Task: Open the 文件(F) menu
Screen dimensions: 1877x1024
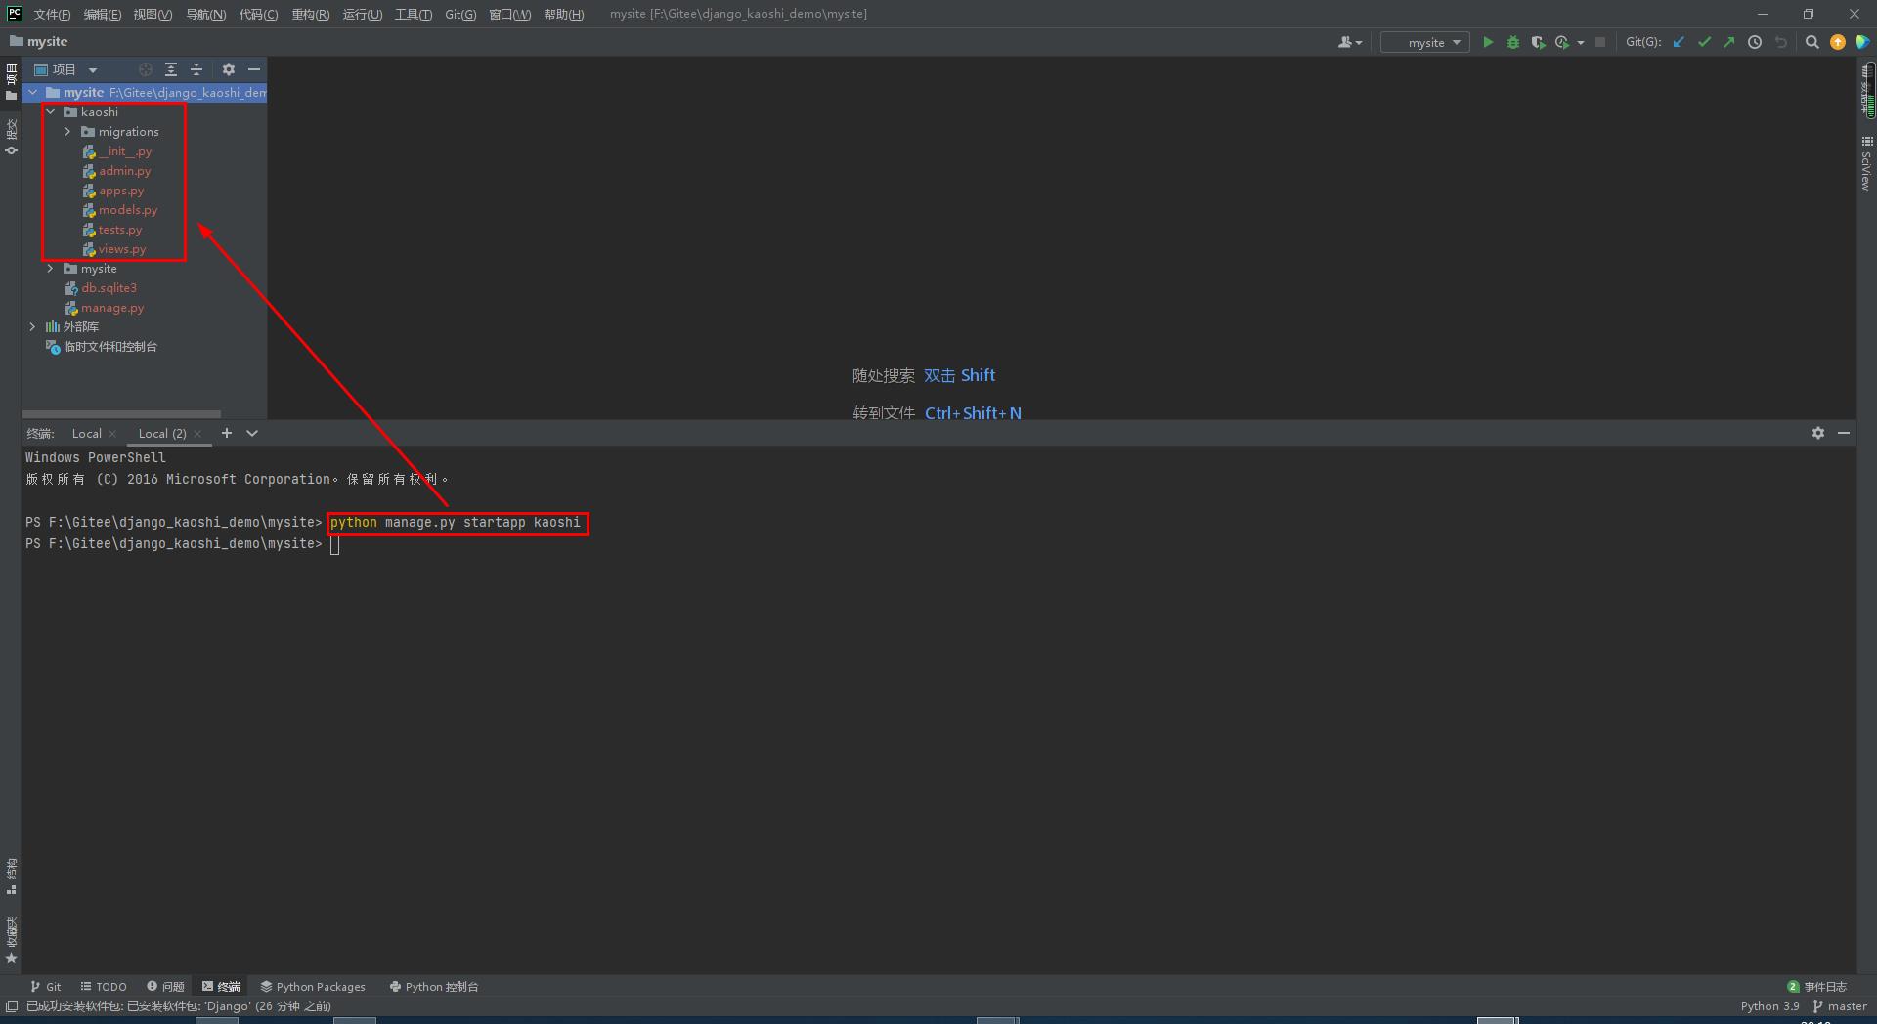Action: coord(52,14)
